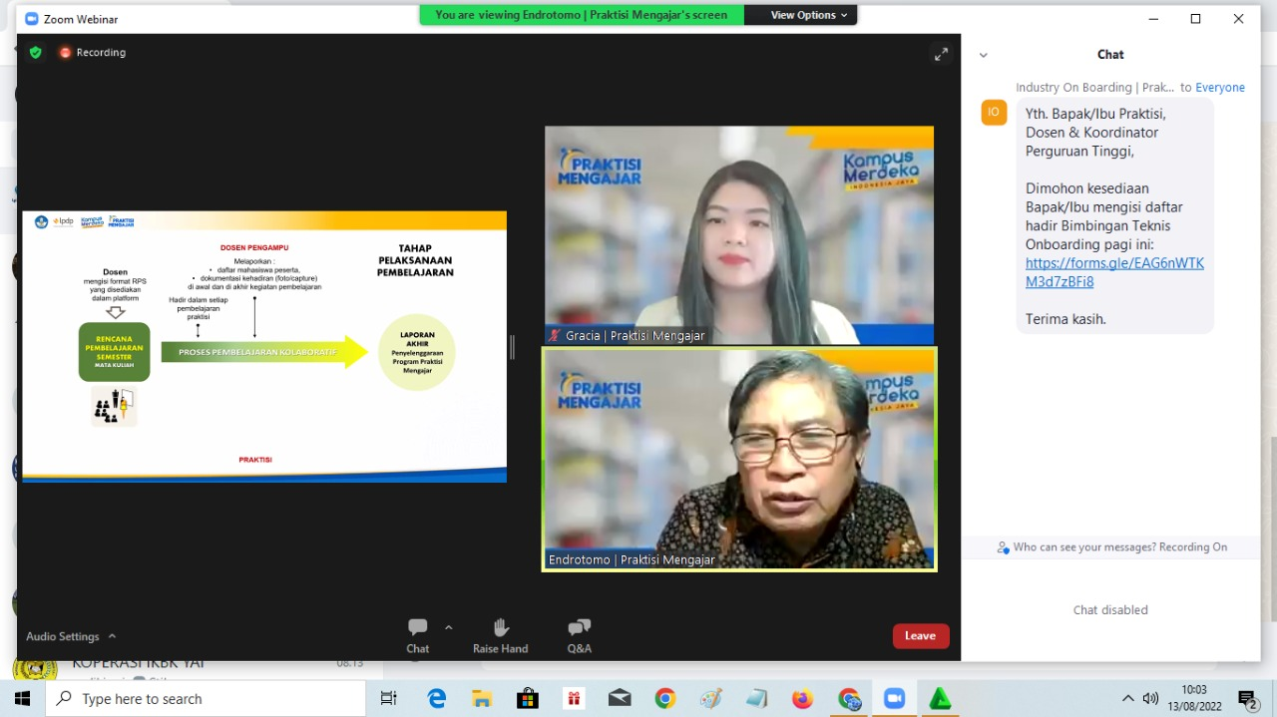
Task: Open Audio Settings caret menu
Action: click(x=112, y=636)
